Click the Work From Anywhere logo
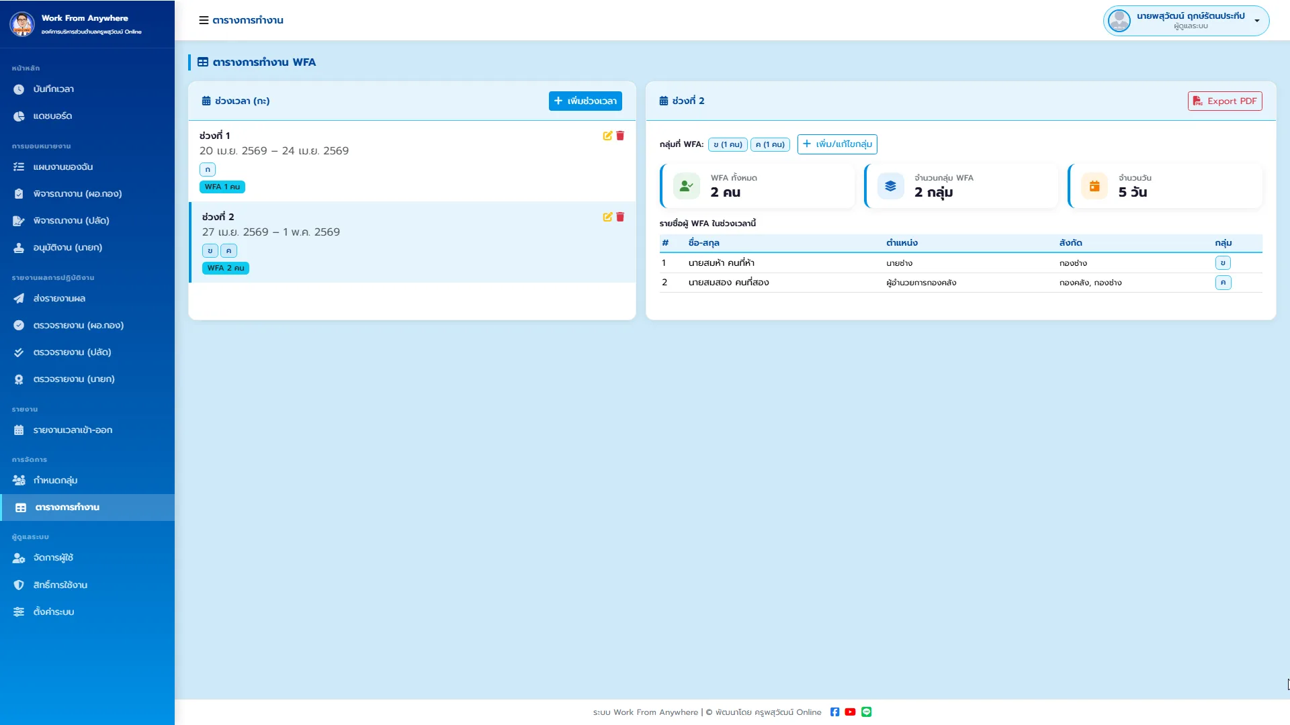Image resolution: width=1290 pixels, height=725 pixels. (22, 23)
